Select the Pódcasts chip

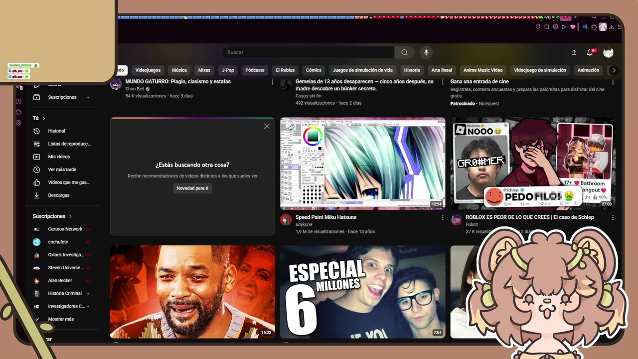255,70
